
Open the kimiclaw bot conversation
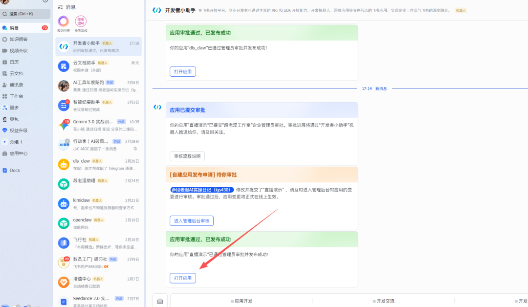[99, 204]
